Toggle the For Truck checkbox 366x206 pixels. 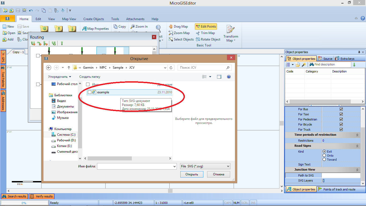pos(341,130)
